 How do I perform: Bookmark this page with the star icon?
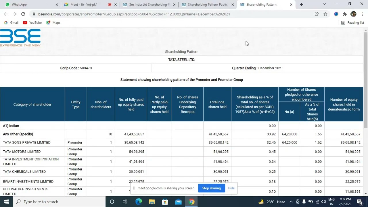[x=325, y=14]
